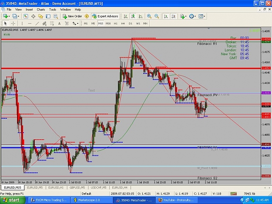Screen dimensions: 272x204
Task: Select the Text 'A' drawing tool
Action: coord(59,23)
